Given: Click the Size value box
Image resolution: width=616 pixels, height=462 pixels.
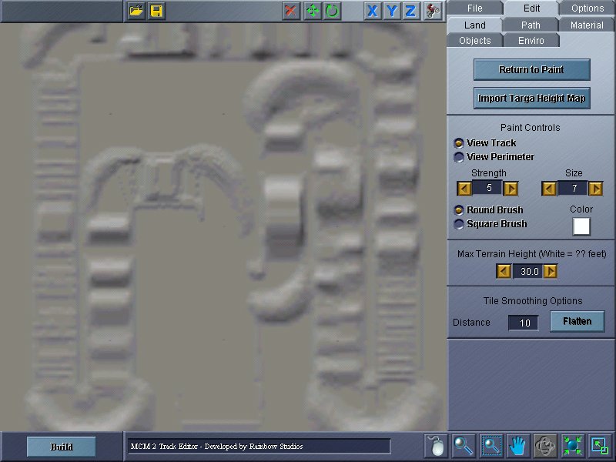Looking at the screenshot, I should (x=572, y=188).
